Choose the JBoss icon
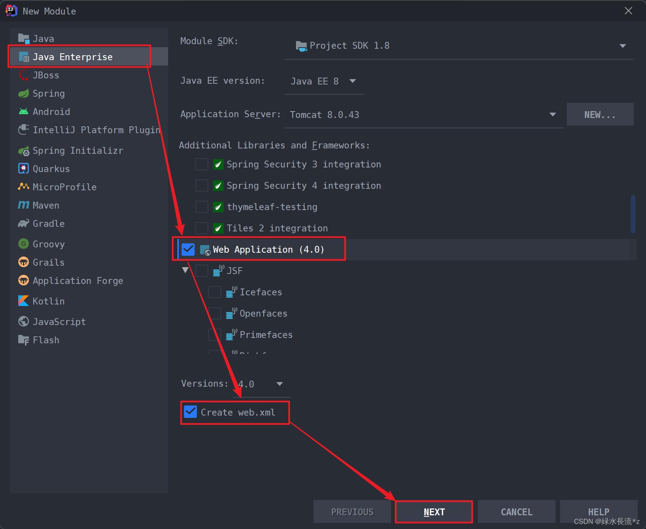Viewport: 646px width, 529px height. coord(24,75)
